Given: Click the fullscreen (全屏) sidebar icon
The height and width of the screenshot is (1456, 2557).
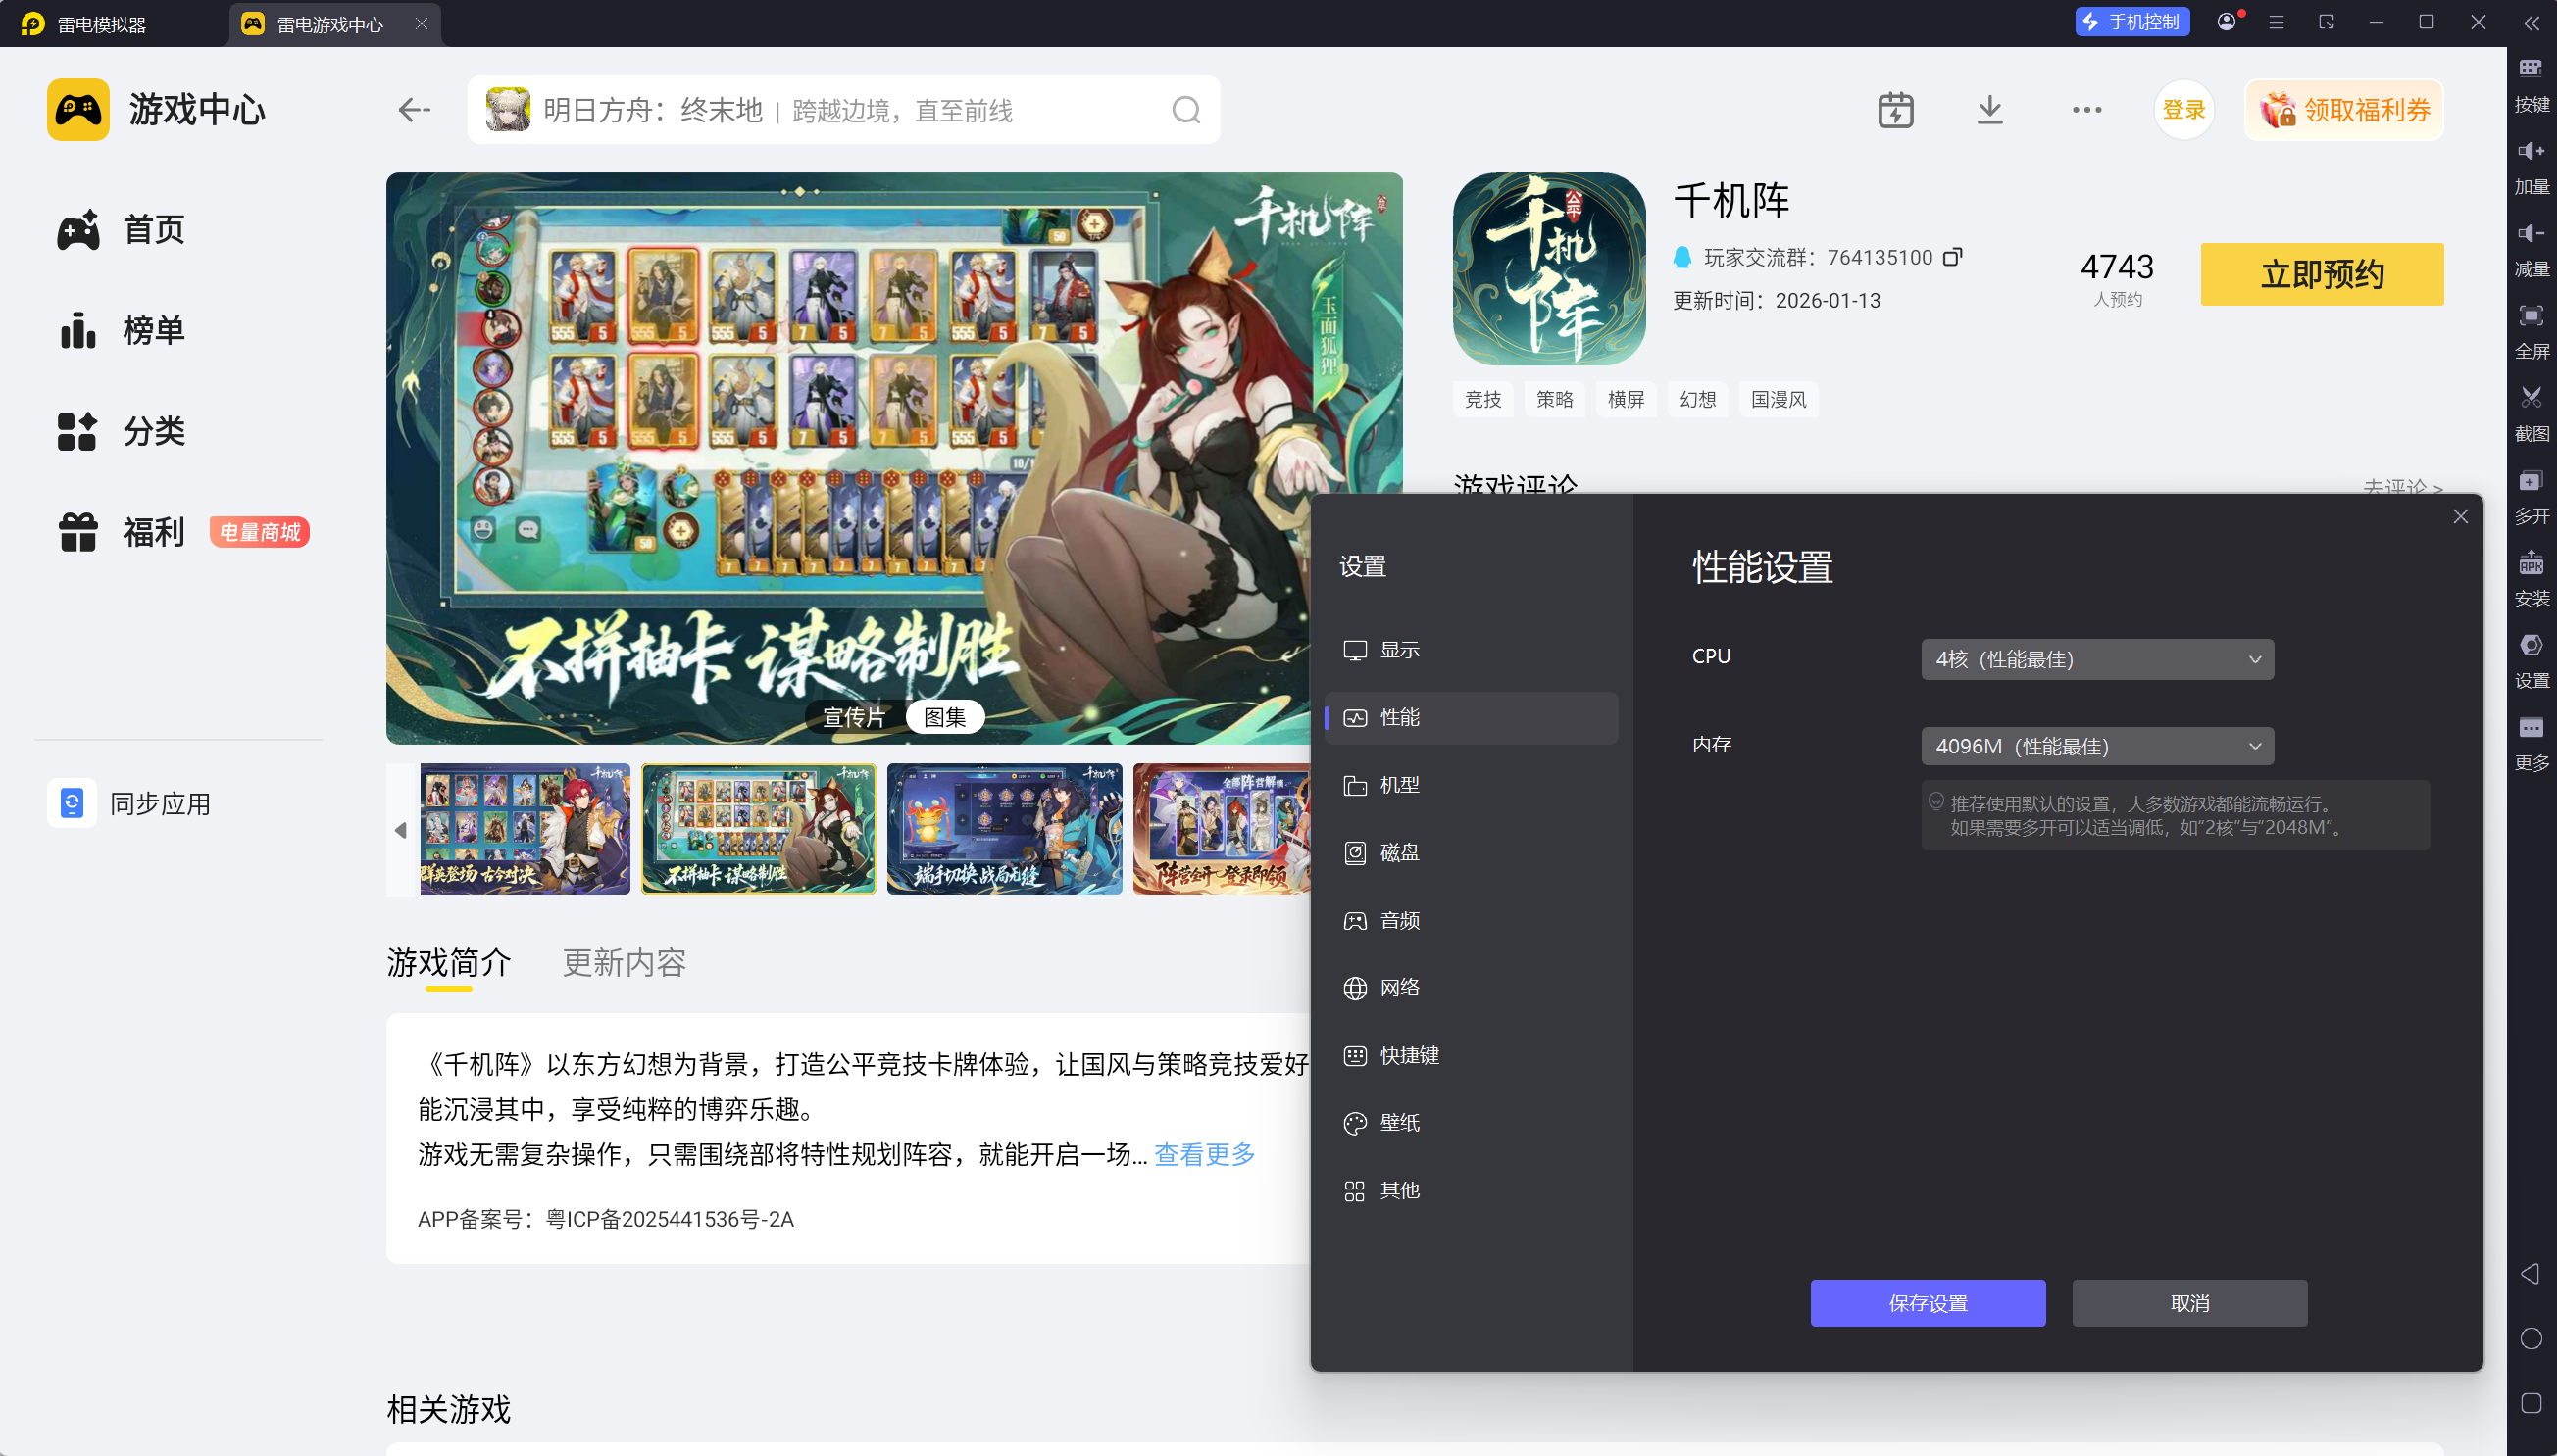Looking at the screenshot, I should [2531, 316].
